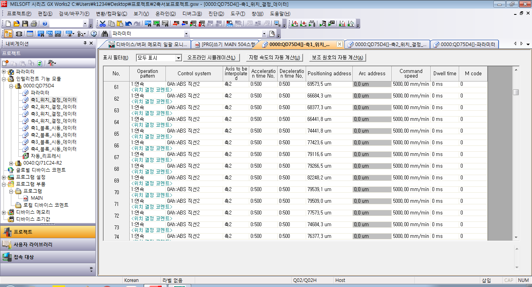Open the 온라인 menu
Image resolution: width=532 pixels, height=287 pixels.
(x=166, y=14)
